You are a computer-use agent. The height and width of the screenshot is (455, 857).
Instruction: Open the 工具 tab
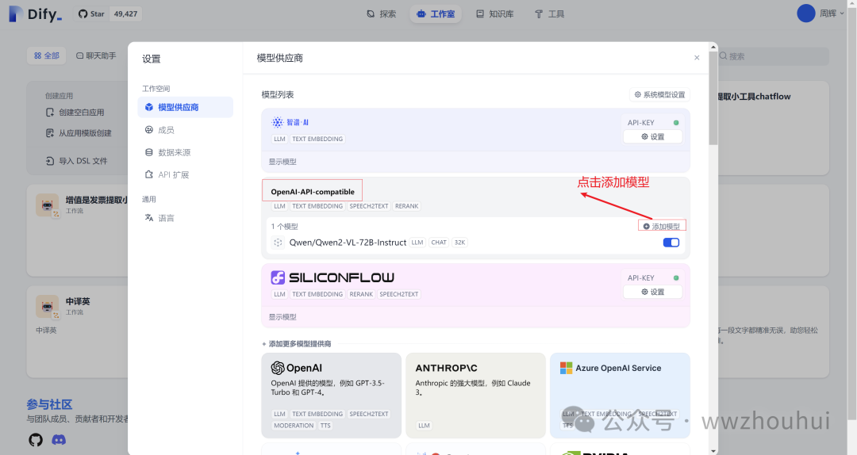(x=549, y=13)
